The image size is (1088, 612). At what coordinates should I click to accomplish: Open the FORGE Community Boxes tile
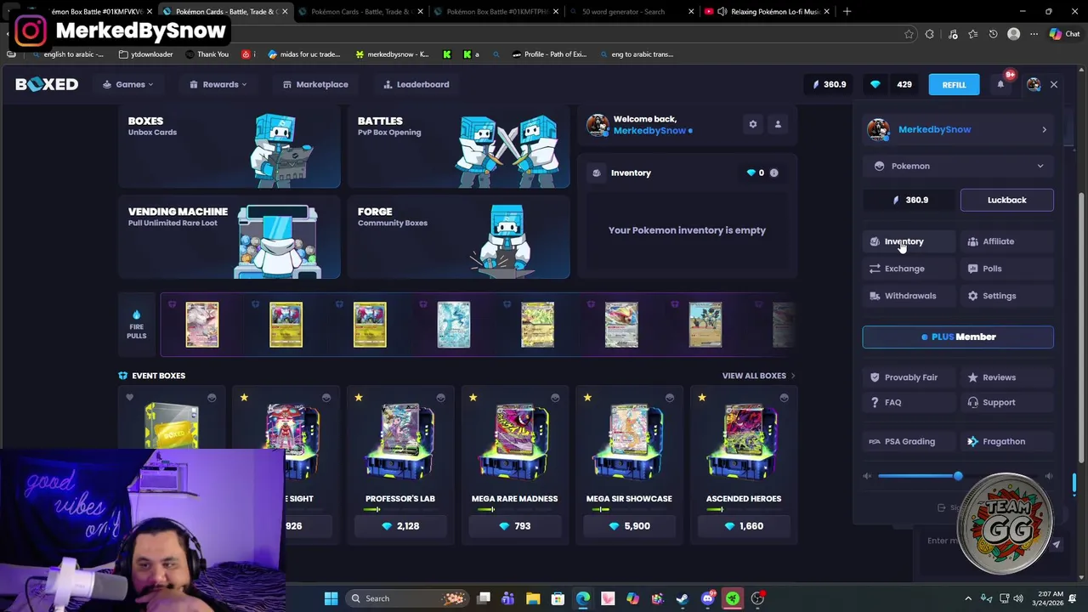(459, 237)
